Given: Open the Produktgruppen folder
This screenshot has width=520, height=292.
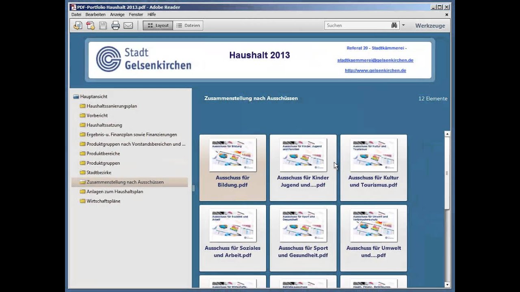Looking at the screenshot, I should [x=103, y=163].
